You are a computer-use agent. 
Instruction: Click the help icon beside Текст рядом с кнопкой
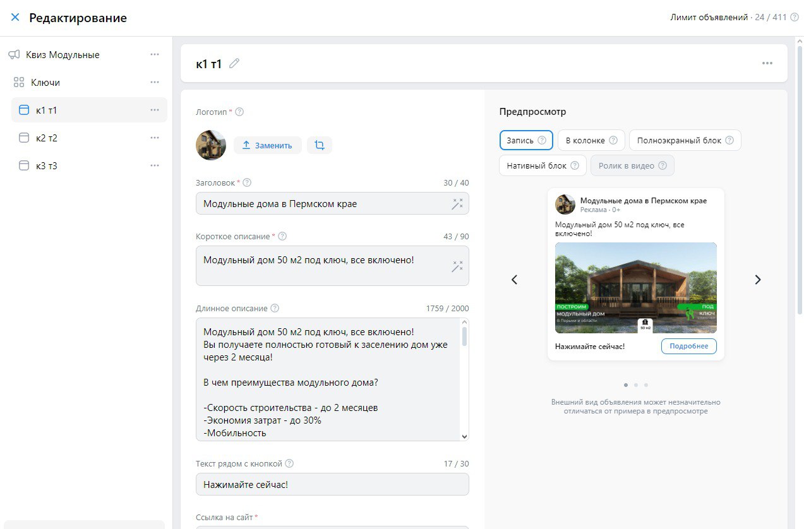pyautogui.click(x=289, y=463)
